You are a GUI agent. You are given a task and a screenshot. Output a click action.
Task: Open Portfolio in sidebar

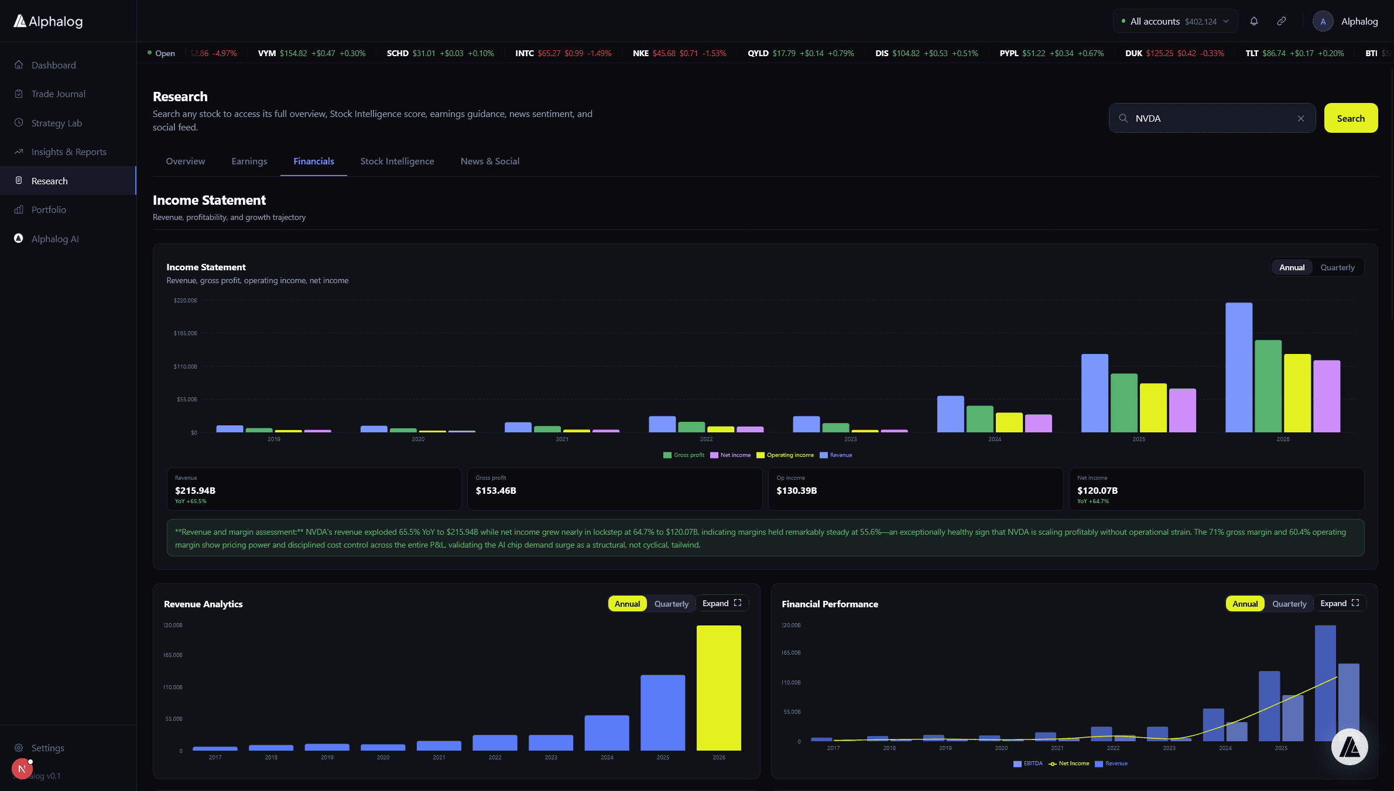68,209
